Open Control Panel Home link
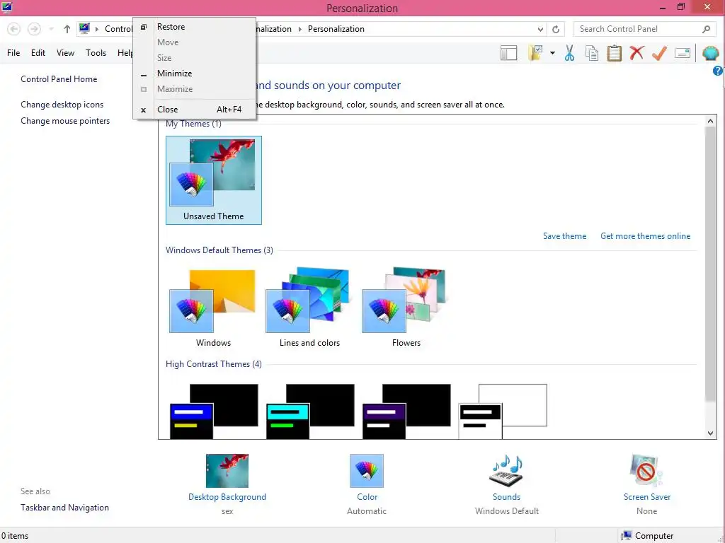Viewport: 725px width, 543px height. 59,79
